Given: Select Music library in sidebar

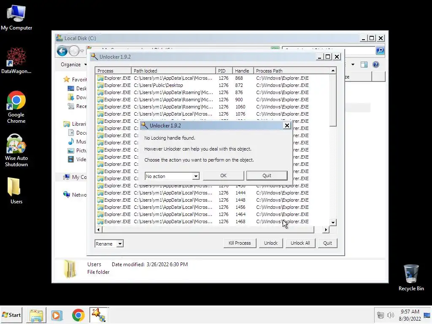Looking at the screenshot, I should click(77, 142).
